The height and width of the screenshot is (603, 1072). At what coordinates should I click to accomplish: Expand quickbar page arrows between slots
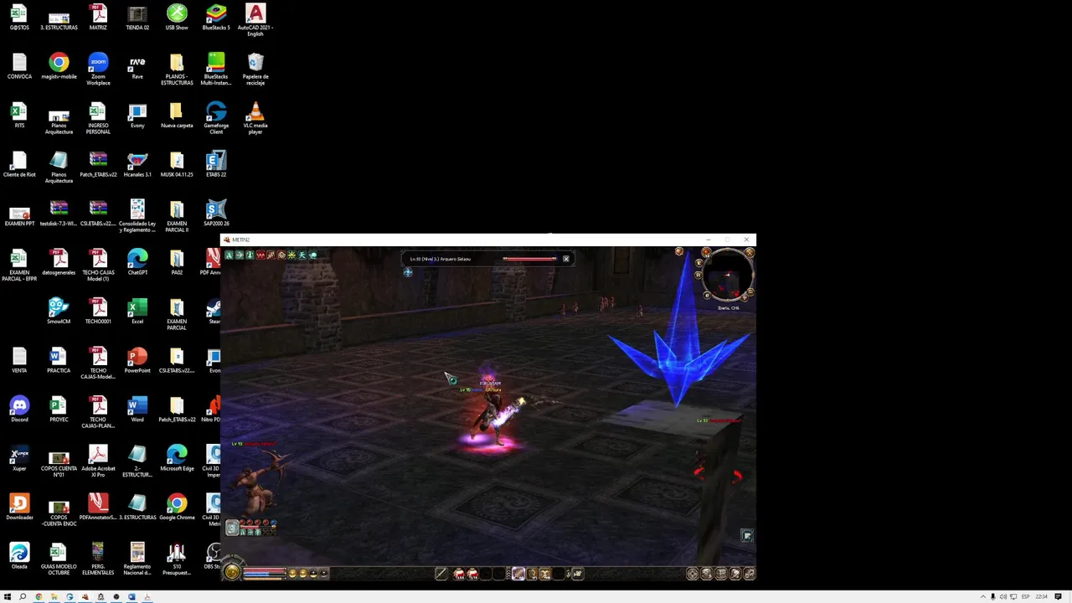[508, 574]
